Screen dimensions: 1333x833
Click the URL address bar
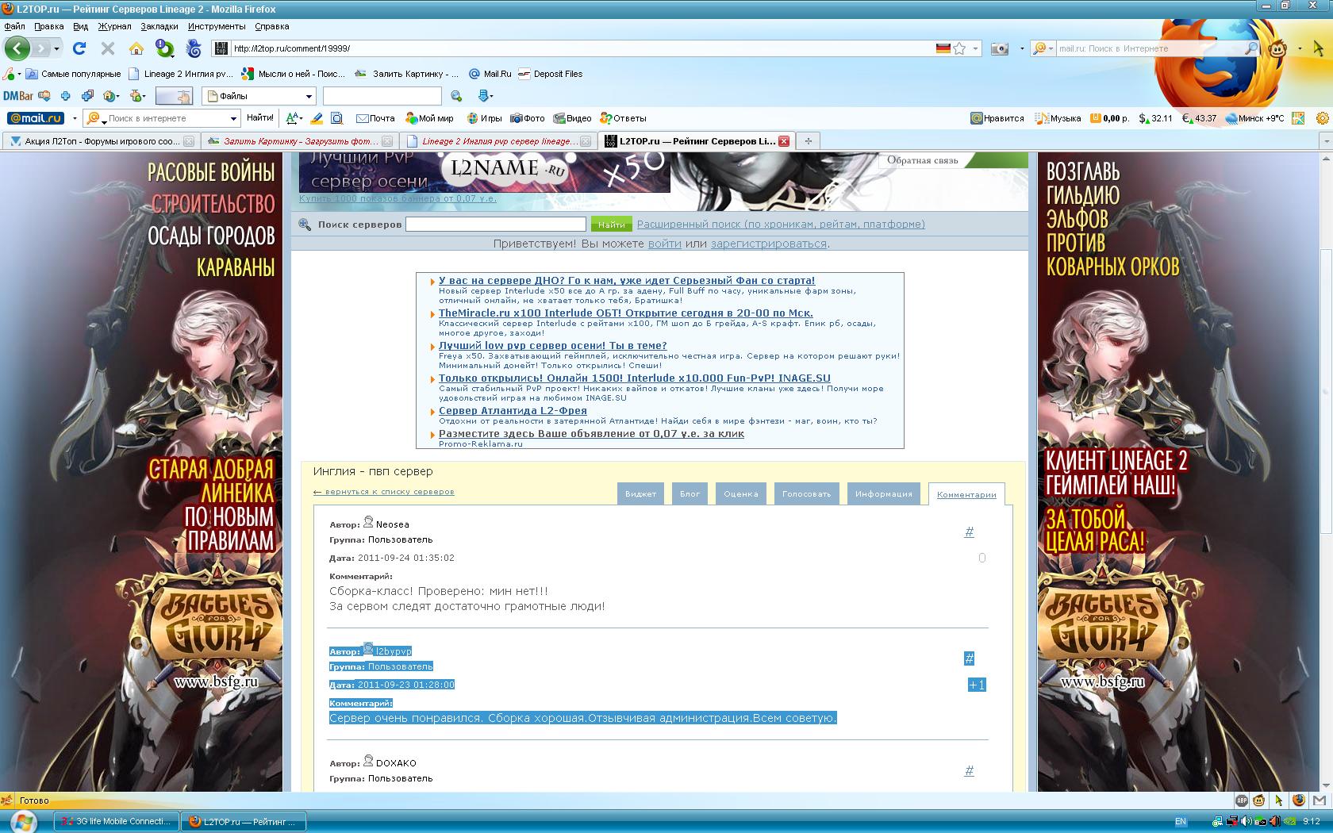tap(583, 48)
